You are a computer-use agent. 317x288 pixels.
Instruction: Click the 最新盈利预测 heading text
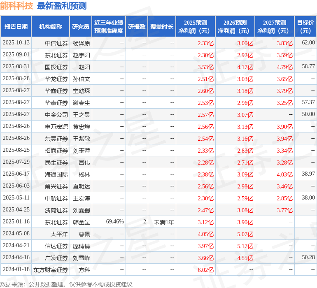coord(62,6)
